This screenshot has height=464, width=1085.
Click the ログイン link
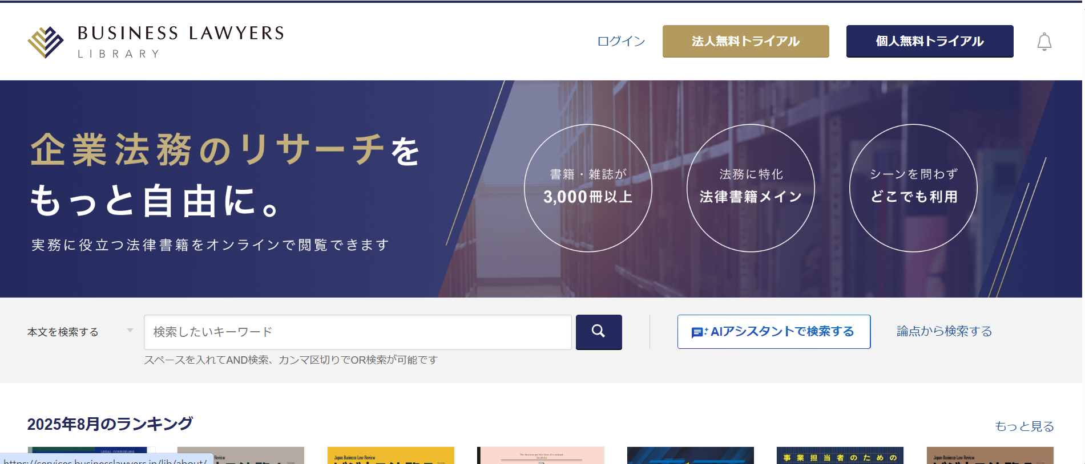pyautogui.click(x=620, y=41)
